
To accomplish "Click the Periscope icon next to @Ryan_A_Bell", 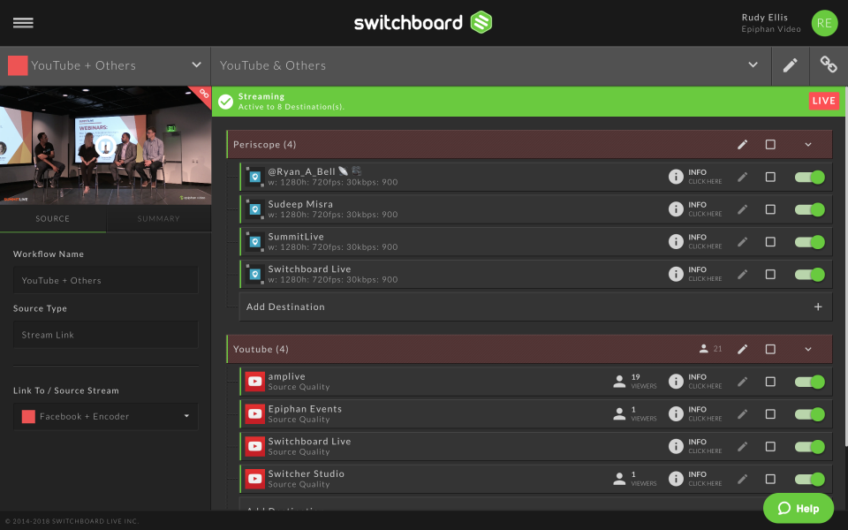I will tap(254, 176).
